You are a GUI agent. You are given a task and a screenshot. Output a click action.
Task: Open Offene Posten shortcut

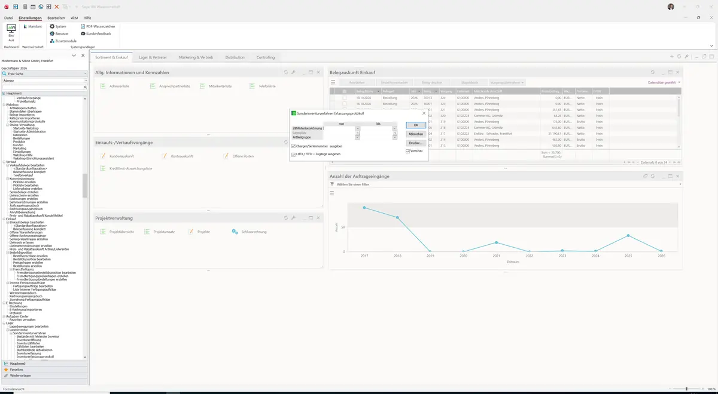pyautogui.click(x=239, y=156)
